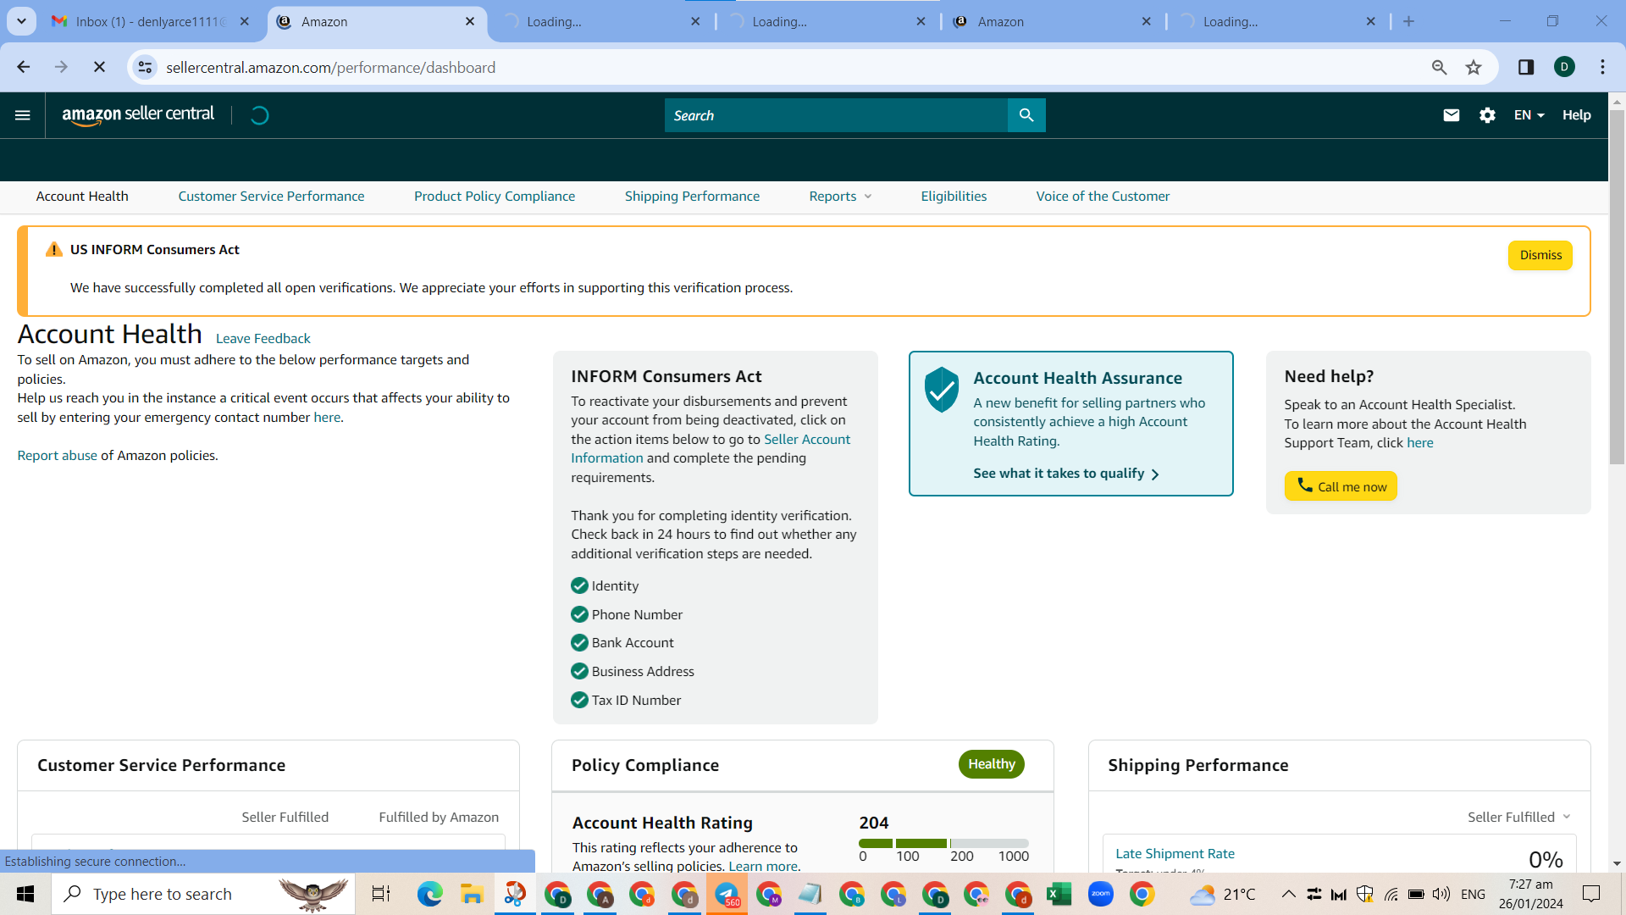This screenshot has height=915, width=1626.
Task: Click the Account Health Assurance shield icon
Action: tap(942, 390)
